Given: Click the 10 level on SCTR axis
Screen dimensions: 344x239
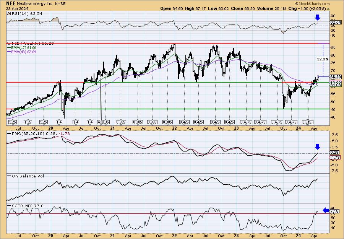Looking at the screenshot, I should (x=333, y=228).
